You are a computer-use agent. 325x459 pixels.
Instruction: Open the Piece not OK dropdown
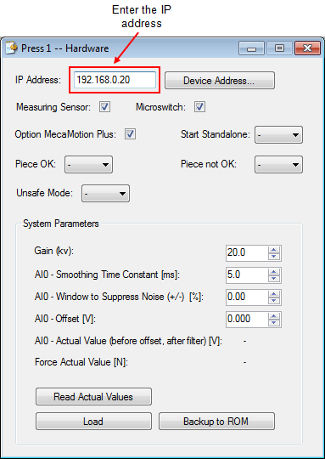click(278, 165)
